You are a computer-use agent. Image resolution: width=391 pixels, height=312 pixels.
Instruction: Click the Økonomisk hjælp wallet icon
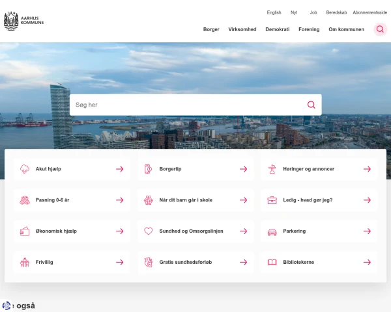(25, 231)
